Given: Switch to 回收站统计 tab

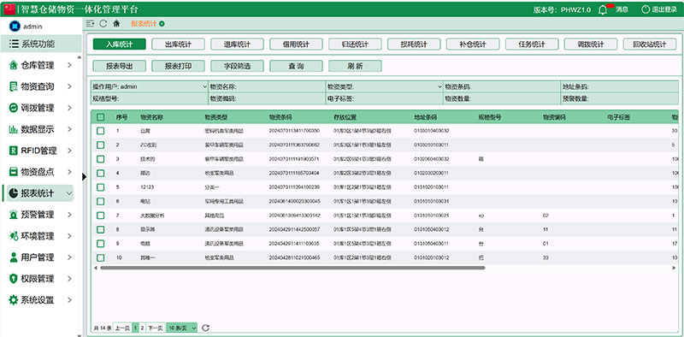Looking at the screenshot, I should point(650,44).
